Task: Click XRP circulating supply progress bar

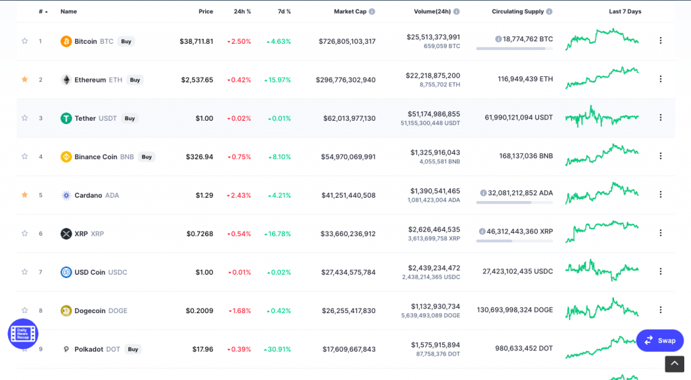Action: pos(514,241)
